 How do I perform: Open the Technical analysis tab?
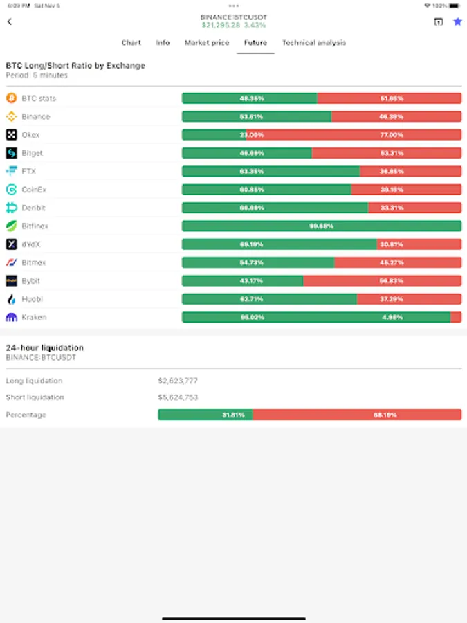click(313, 43)
